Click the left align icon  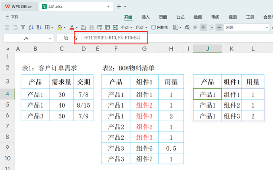coord(195,27)
